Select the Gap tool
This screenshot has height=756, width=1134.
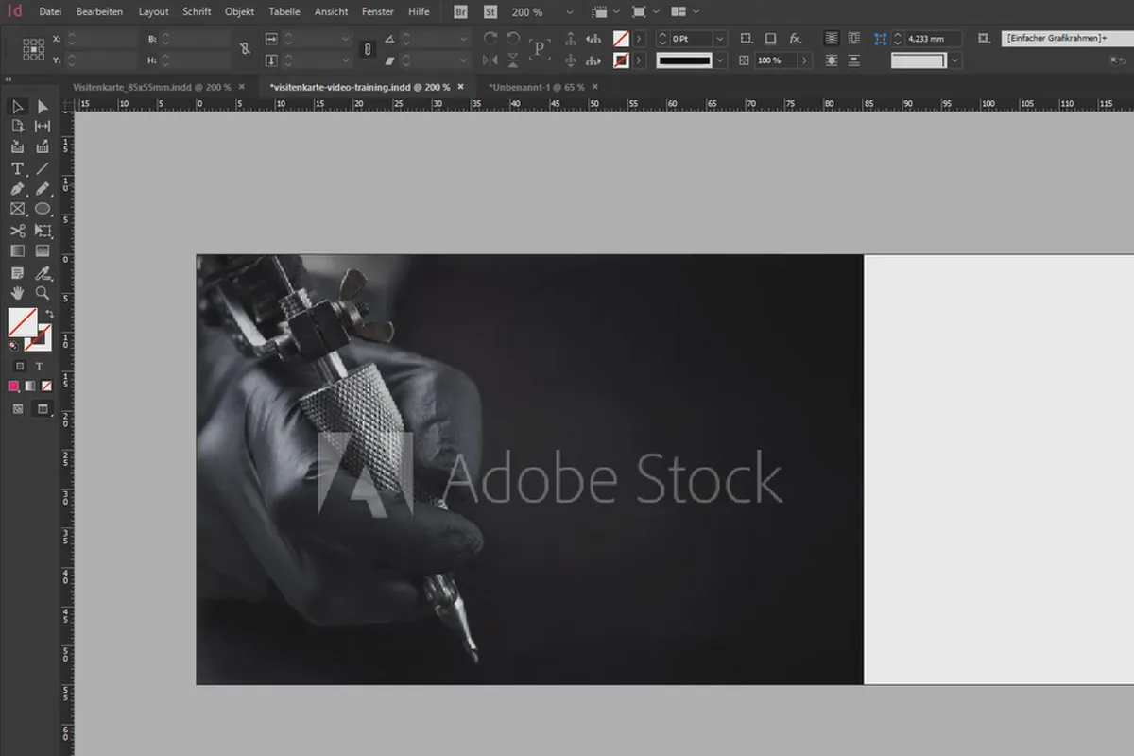tap(43, 127)
